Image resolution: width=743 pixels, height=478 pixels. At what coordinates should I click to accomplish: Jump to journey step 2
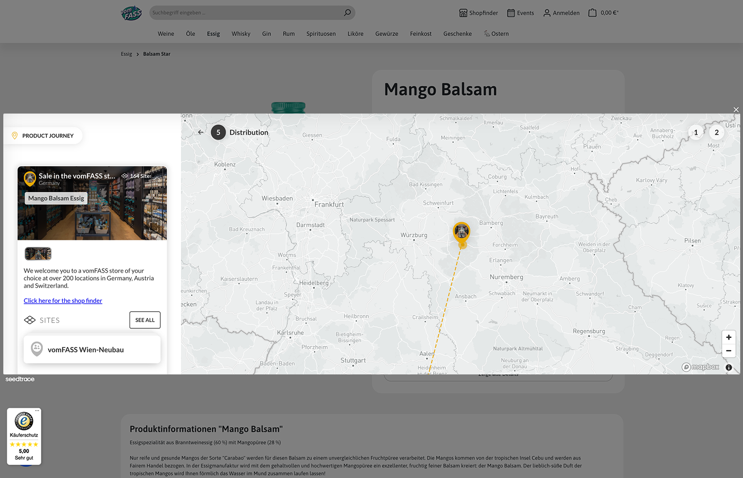tap(716, 132)
